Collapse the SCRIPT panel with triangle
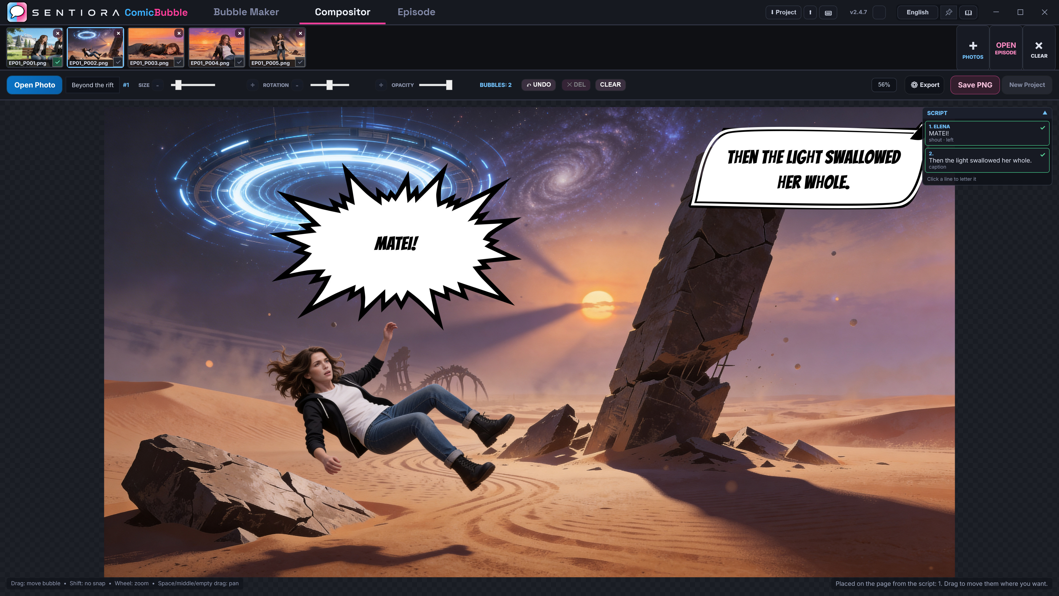Screen dimensions: 1059x596 (1045, 113)
